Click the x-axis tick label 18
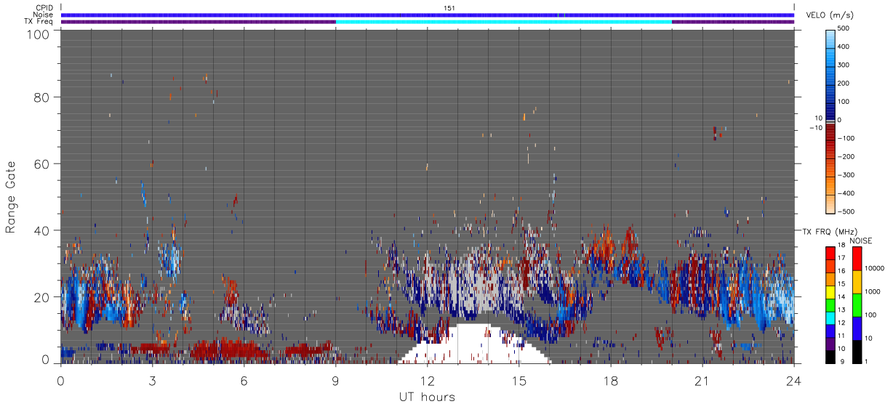This screenshot has width=893, height=412. 610,380
